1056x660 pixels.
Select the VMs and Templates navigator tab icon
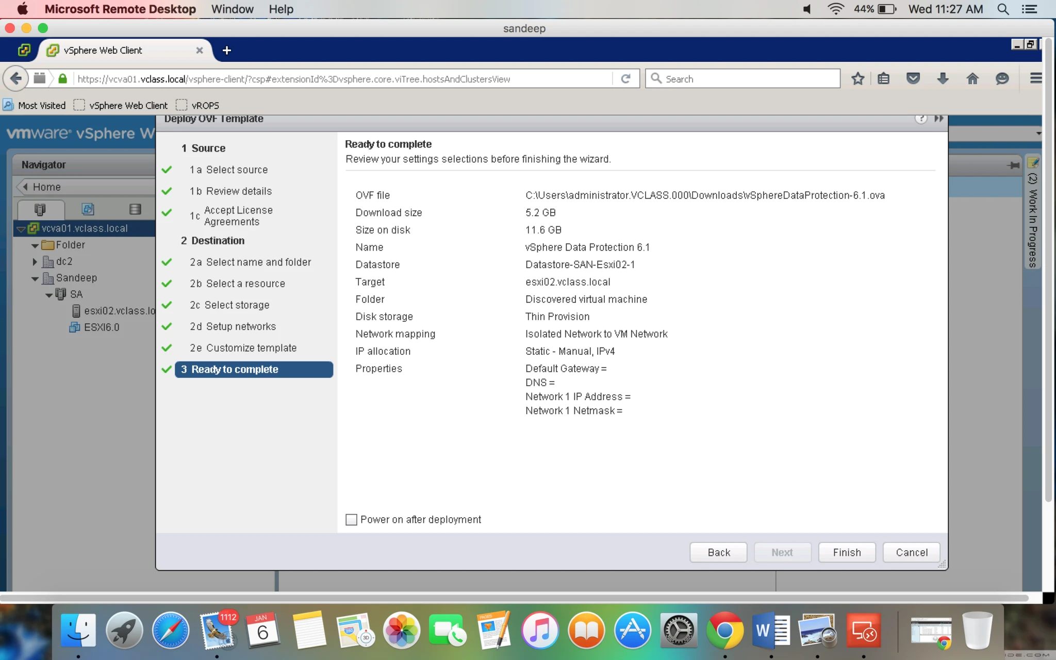pos(88,209)
